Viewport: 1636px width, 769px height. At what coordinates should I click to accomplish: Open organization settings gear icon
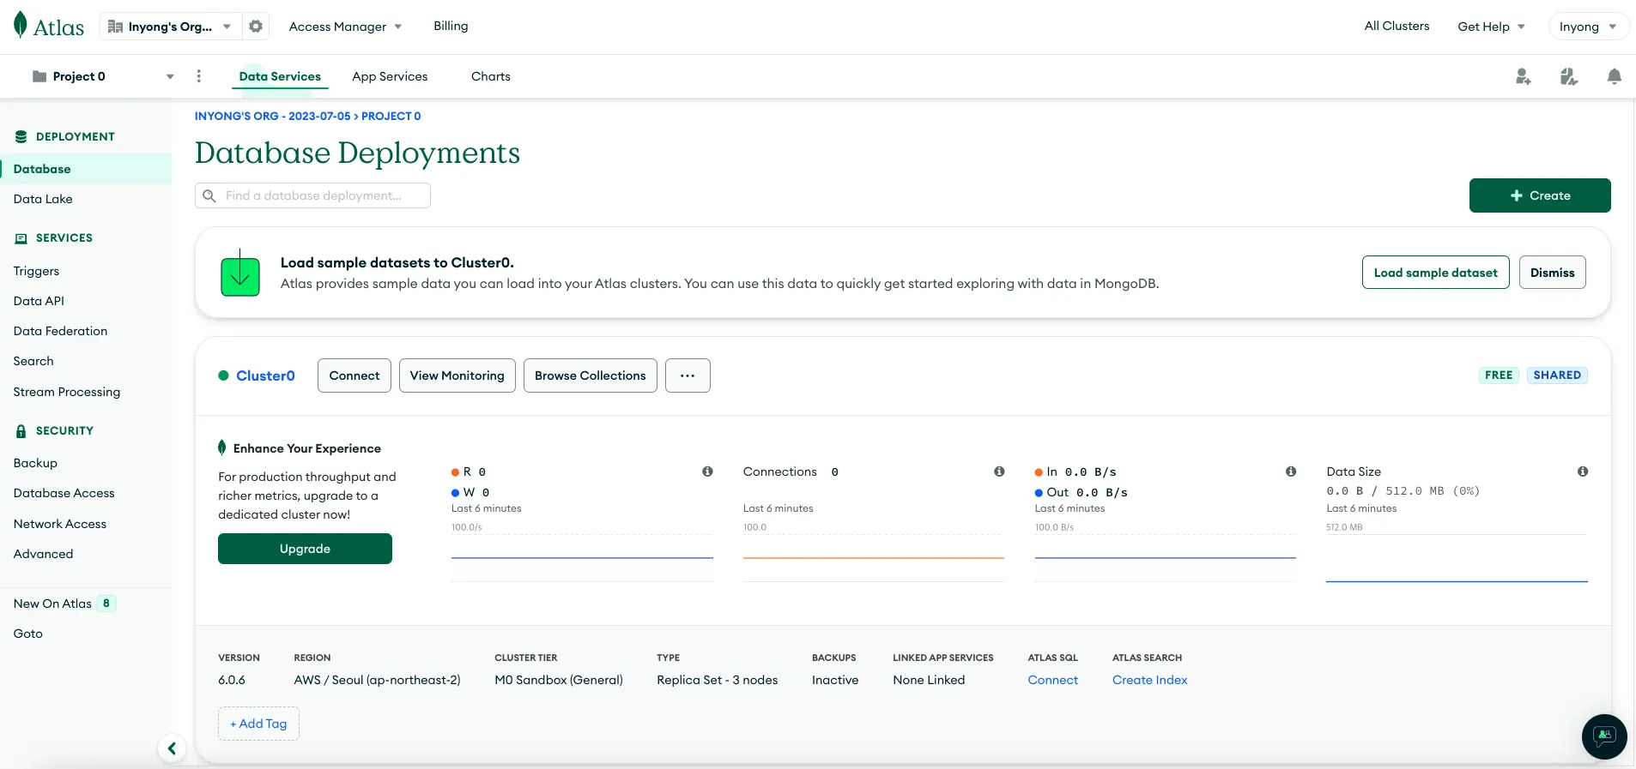tap(256, 27)
